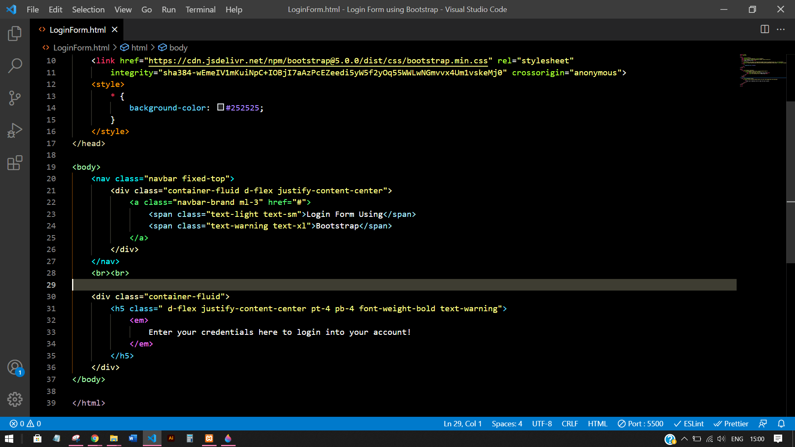
Task: Toggle ESLint status in status bar
Action: click(x=689, y=423)
